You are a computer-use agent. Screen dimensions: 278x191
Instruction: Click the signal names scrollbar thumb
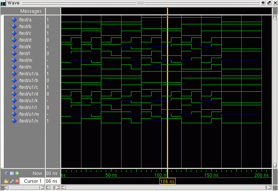pyautogui.click(x=24, y=188)
